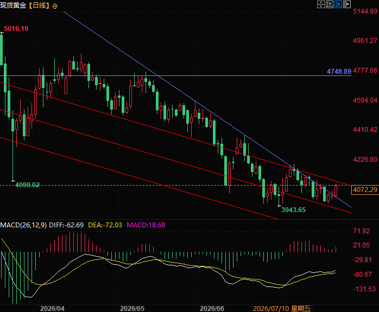Click the DIFF:-62.69 value label

point(66,225)
